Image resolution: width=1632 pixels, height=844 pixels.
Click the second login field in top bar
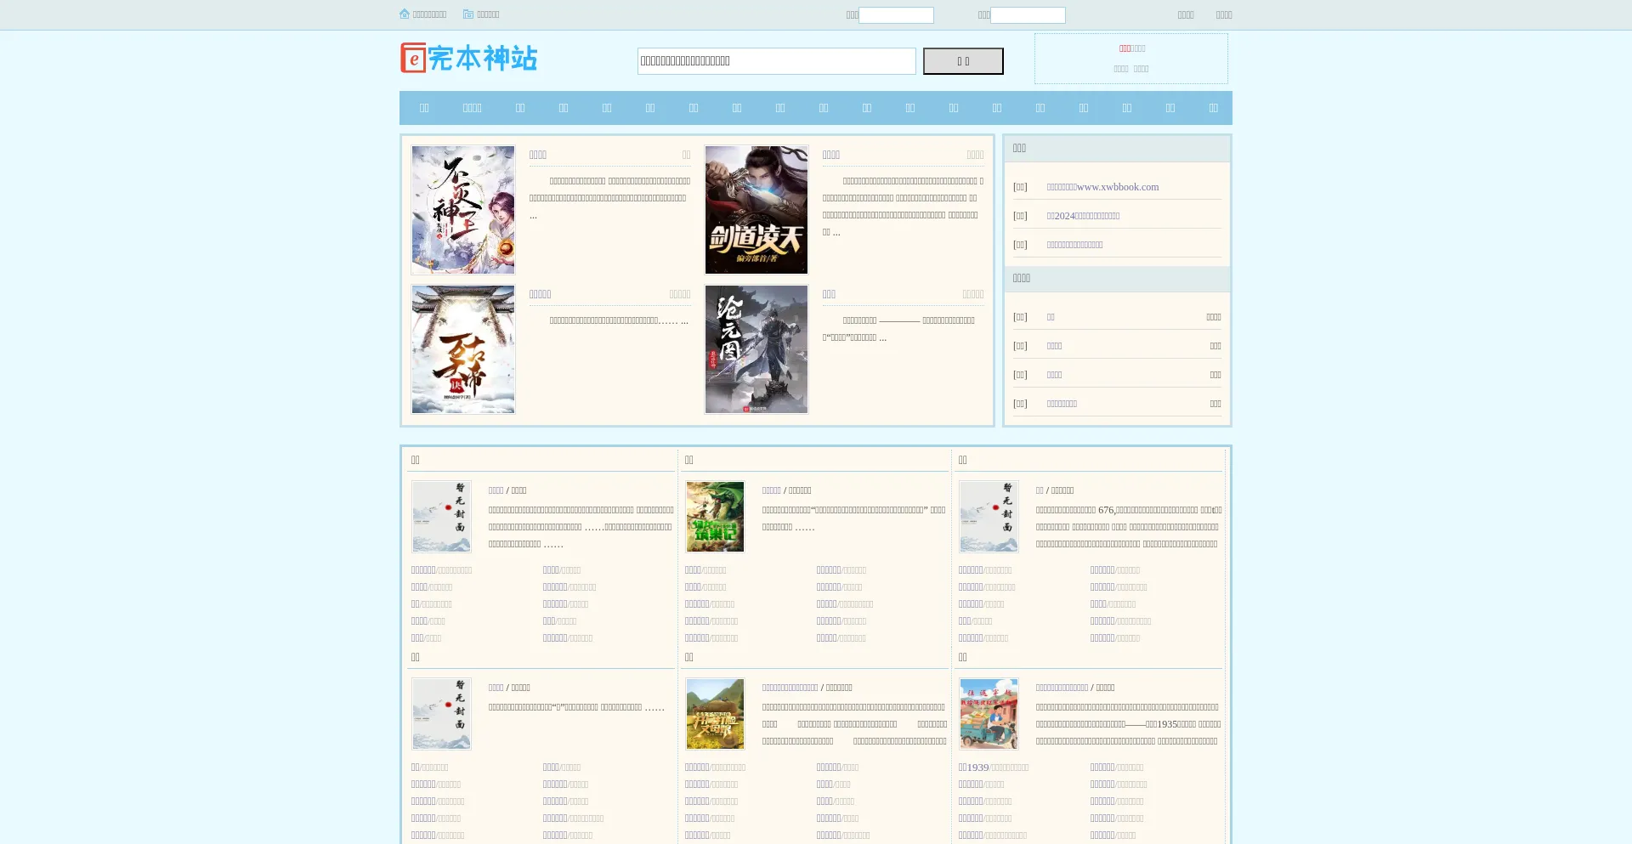1028,15
